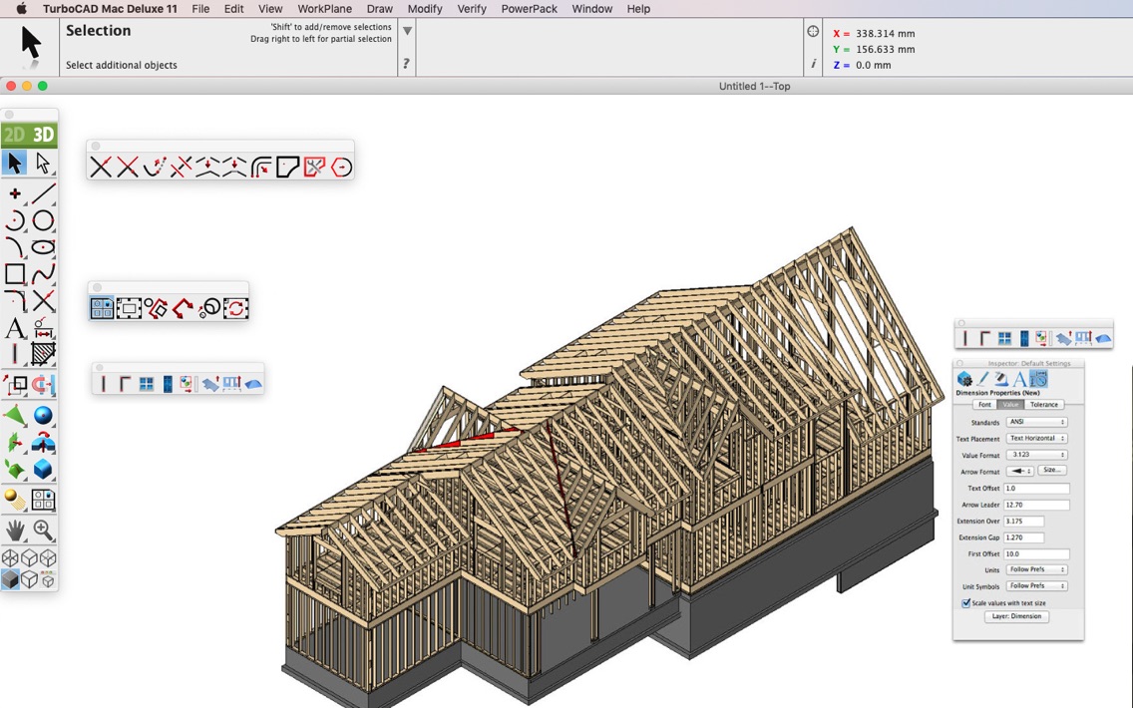1133x708 pixels.
Task: Select the Pan tool in the sidebar
Action: [x=15, y=530]
